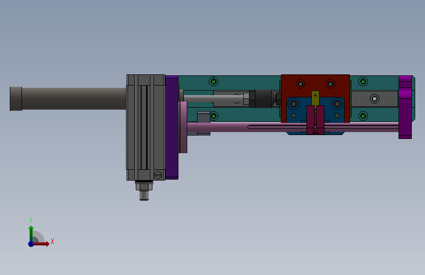Select the hex plug on the actuator body
This screenshot has width=425, height=275.
(x=158, y=175)
